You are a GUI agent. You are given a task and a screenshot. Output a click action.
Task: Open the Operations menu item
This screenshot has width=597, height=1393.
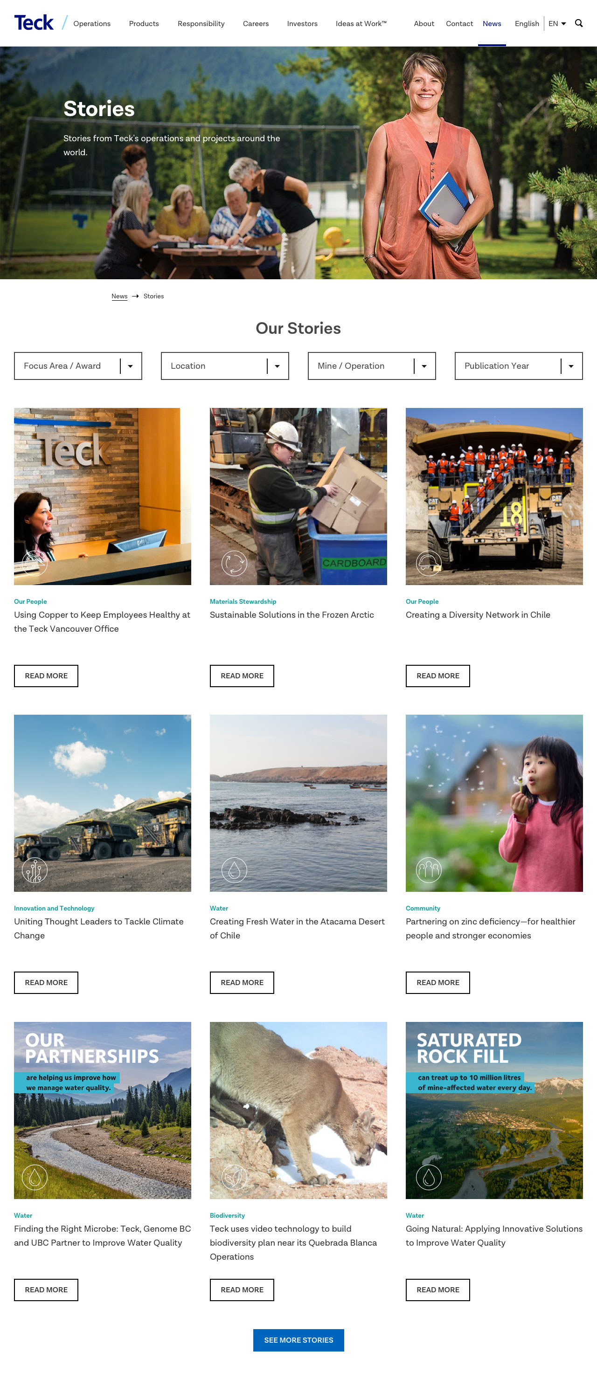click(92, 24)
